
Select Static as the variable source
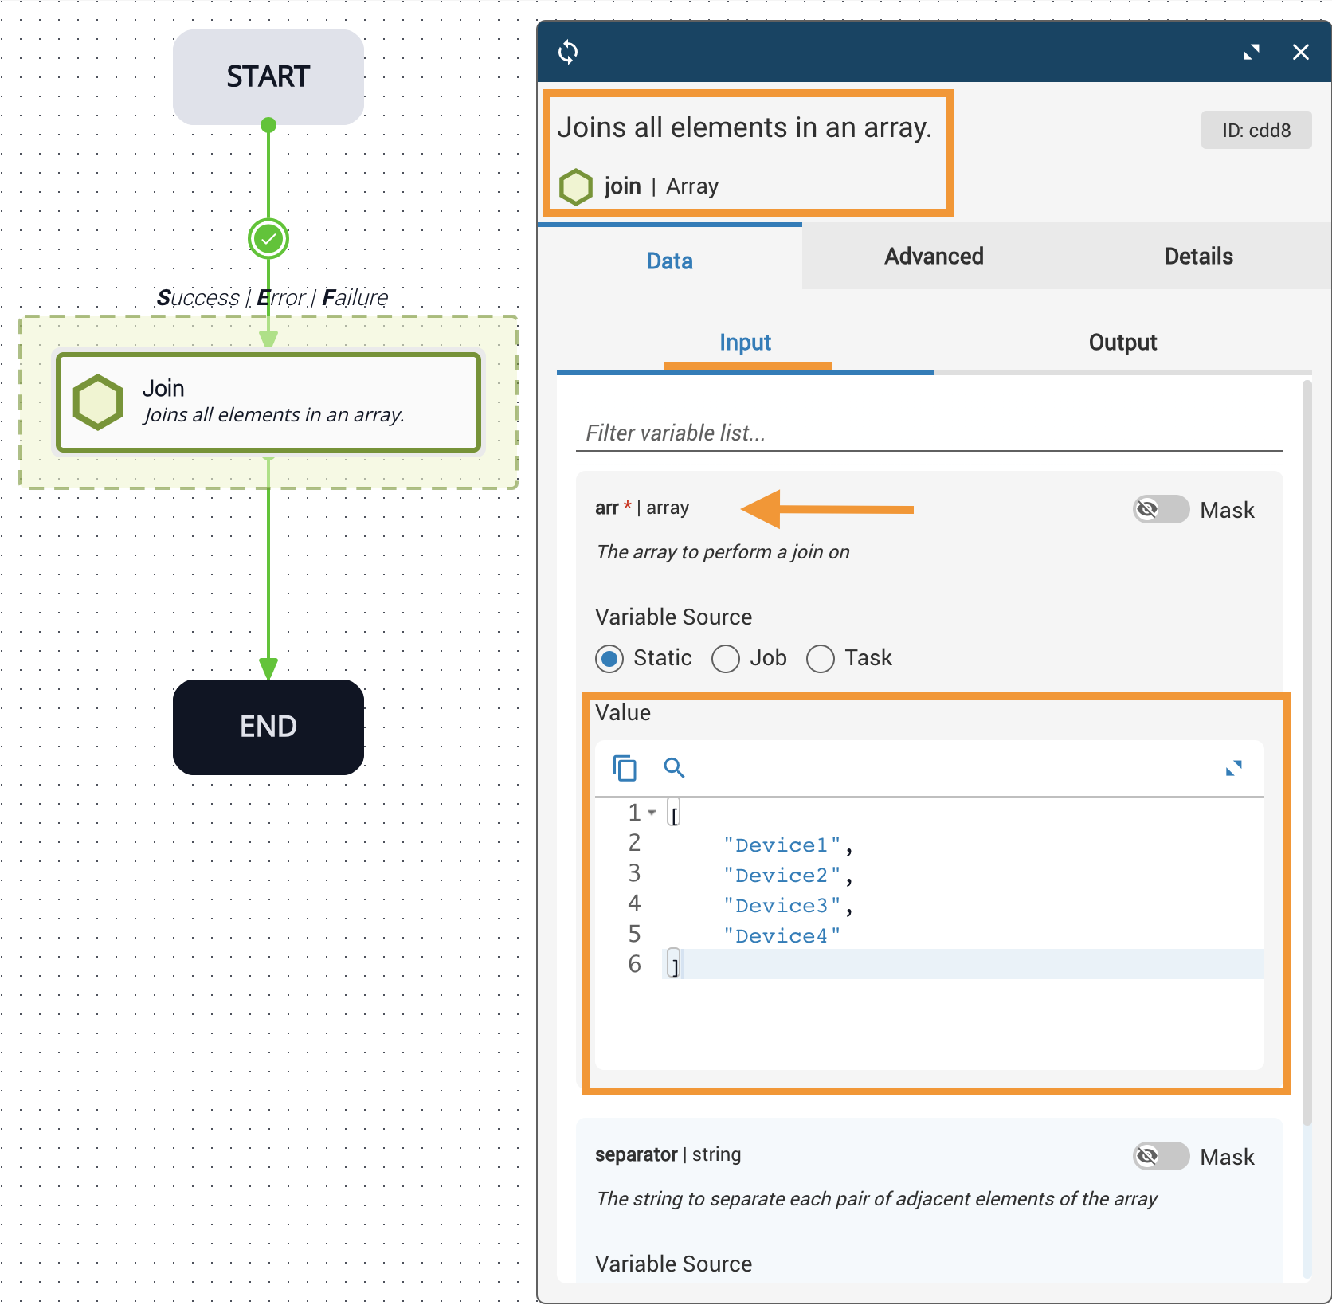coord(610,659)
